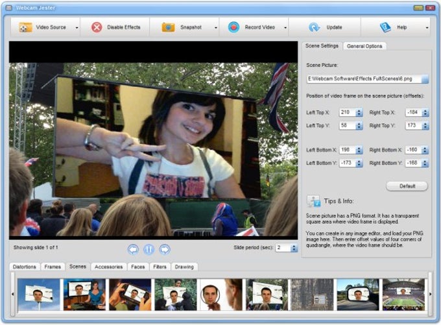This screenshot has height=325, width=441.
Task: Click the webcam video preview area
Action: pyautogui.click(x=153, y=140)
